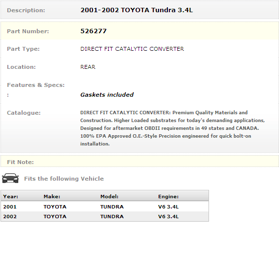Screen dimensions: 279x269
Task: Click the Fits the following Vehicle heading
Action: [64, 179]
